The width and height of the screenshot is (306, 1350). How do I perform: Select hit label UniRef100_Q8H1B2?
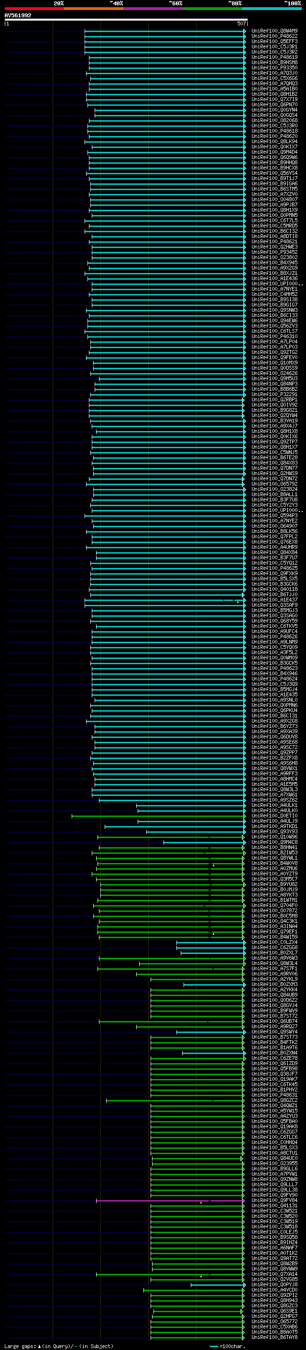tap(274, 94)
